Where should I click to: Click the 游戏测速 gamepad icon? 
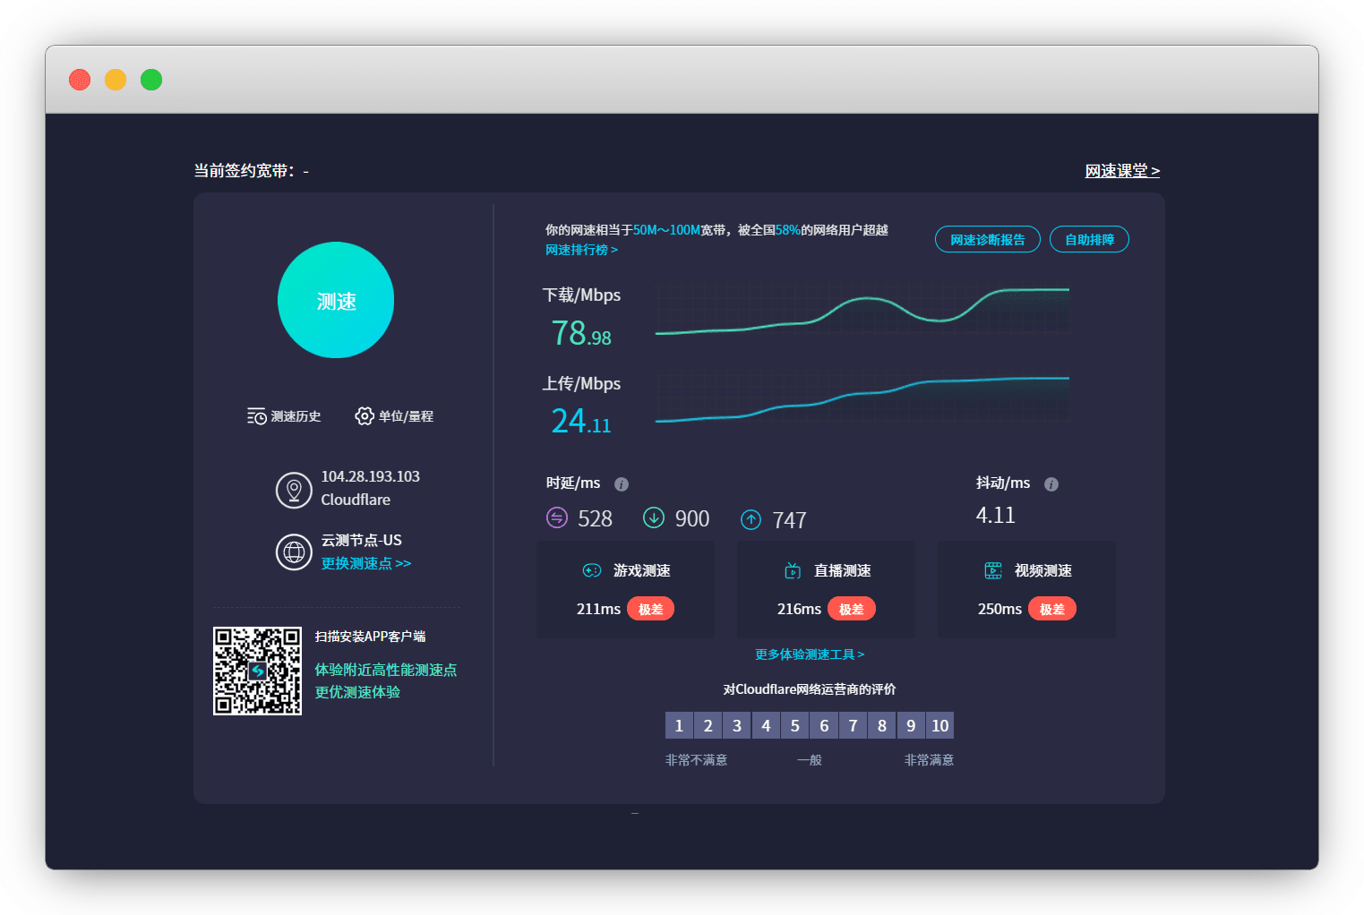click(592, 570)
